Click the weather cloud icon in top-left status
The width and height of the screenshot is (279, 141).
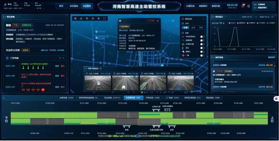click(5, 4)
